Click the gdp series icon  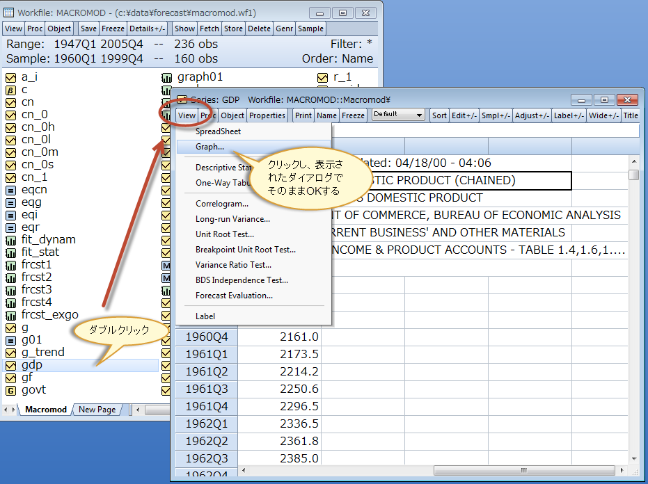(x=10, y=366)
